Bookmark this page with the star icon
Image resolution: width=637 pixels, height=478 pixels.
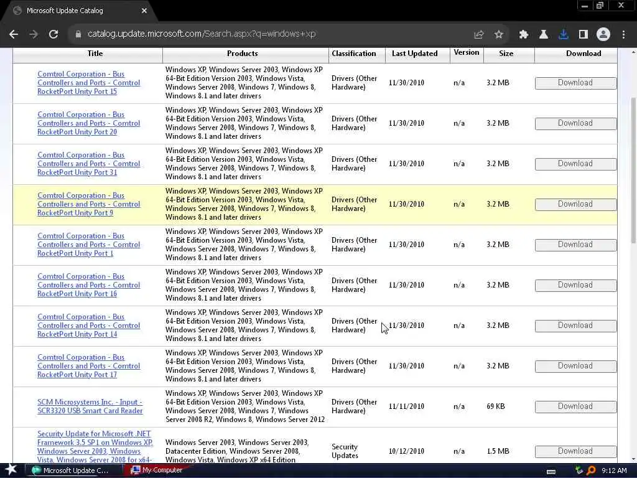pos(499,35)
